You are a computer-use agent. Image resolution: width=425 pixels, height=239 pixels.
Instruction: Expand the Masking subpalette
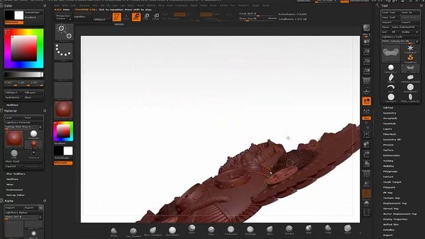[388, 161]
